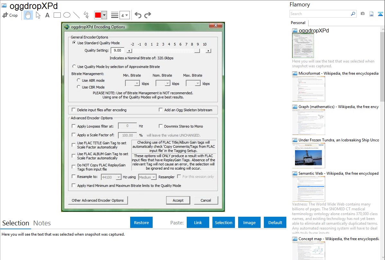This screenshot has width=385, height=260.
Task: Select the arrow pointer tool
Action: click(38, 15)
